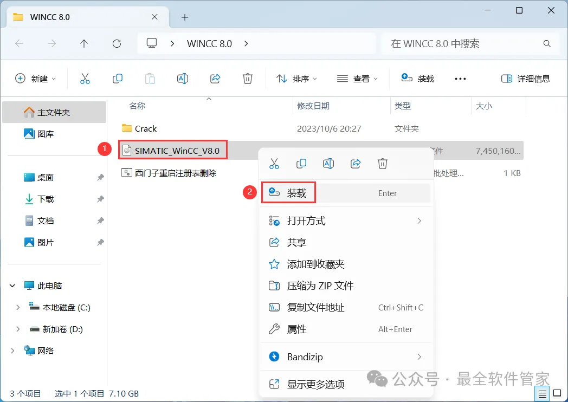Image resolution: width=568 pixels, height=402 pixels.
Task: Switch to details list view icon
Action: click(543, 394)
